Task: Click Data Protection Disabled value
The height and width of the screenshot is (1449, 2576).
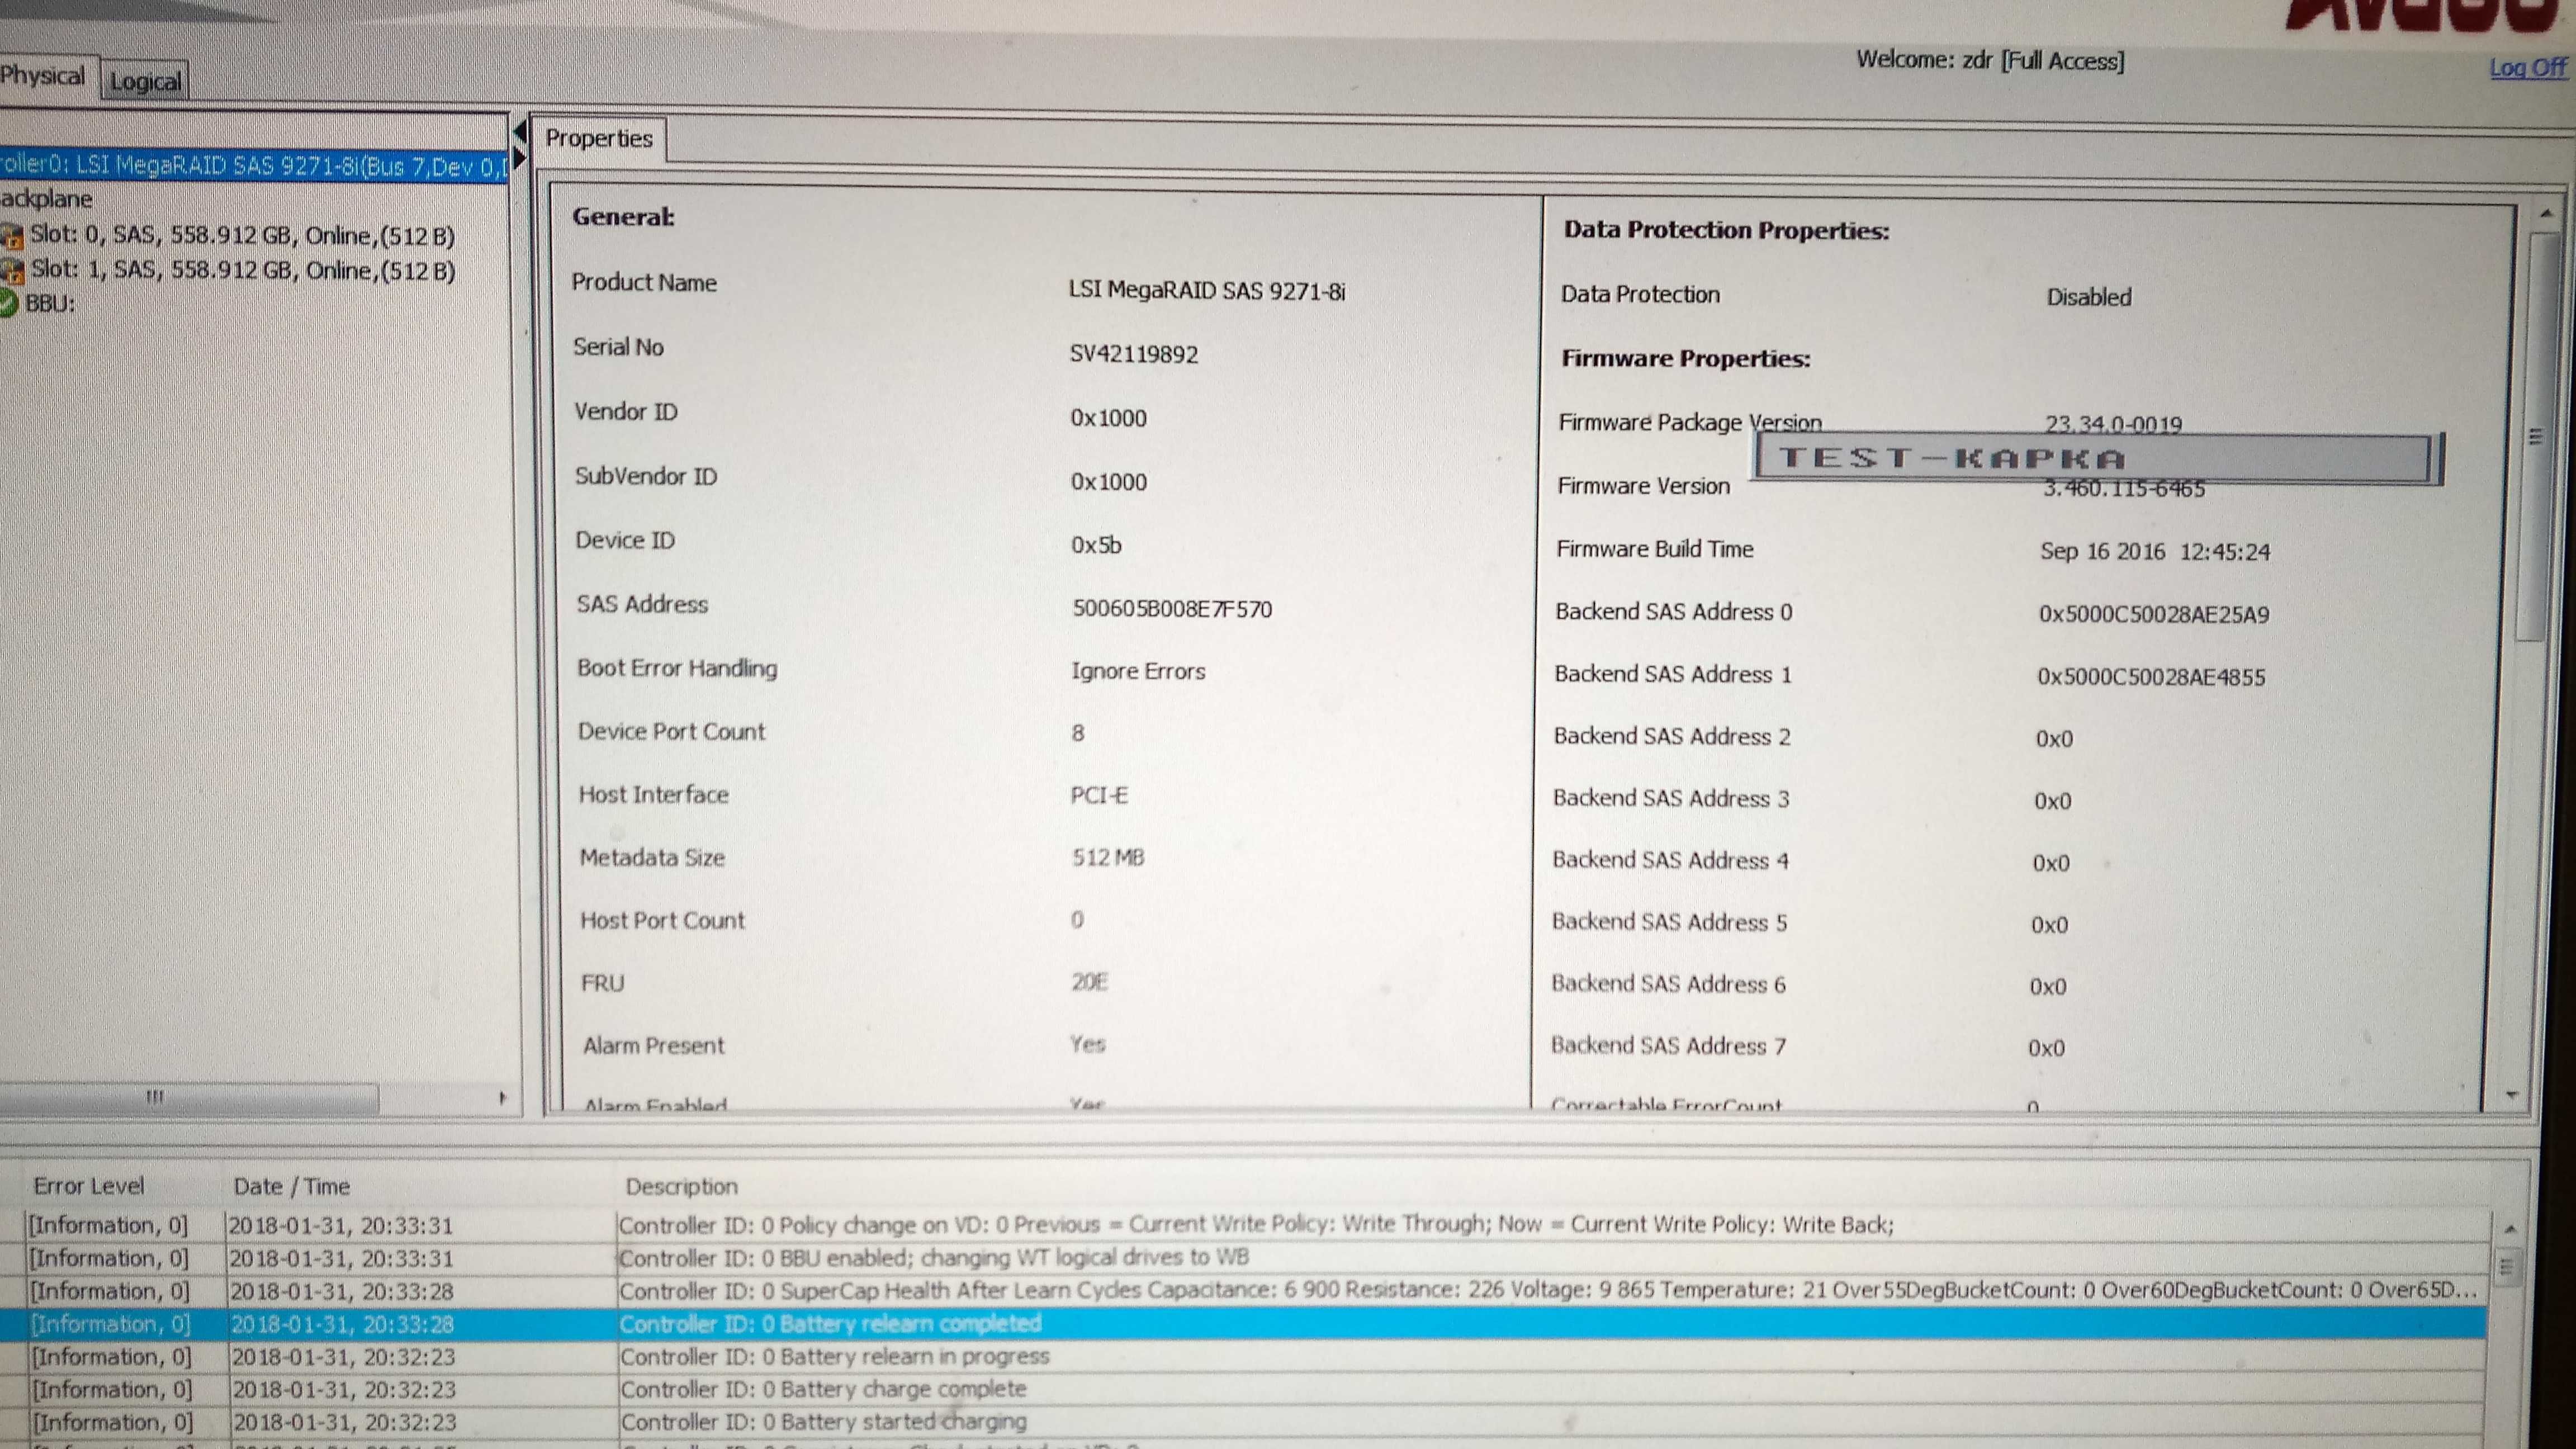Action: point(2089,297)
